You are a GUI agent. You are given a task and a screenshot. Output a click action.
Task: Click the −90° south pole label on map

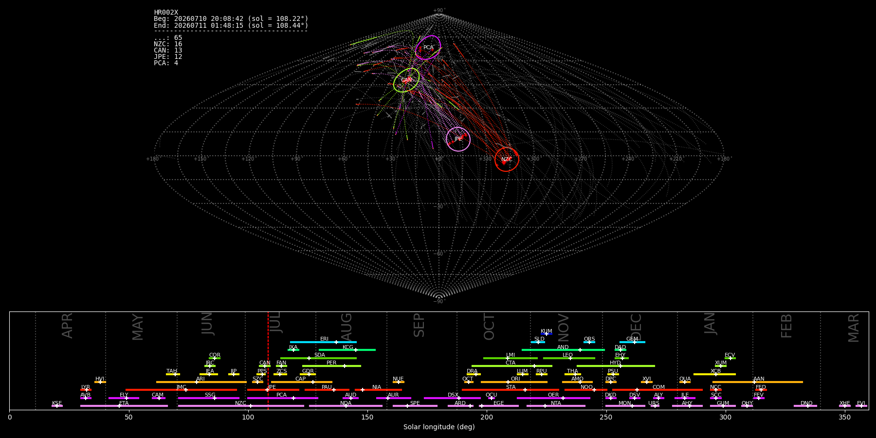[439, 301]
